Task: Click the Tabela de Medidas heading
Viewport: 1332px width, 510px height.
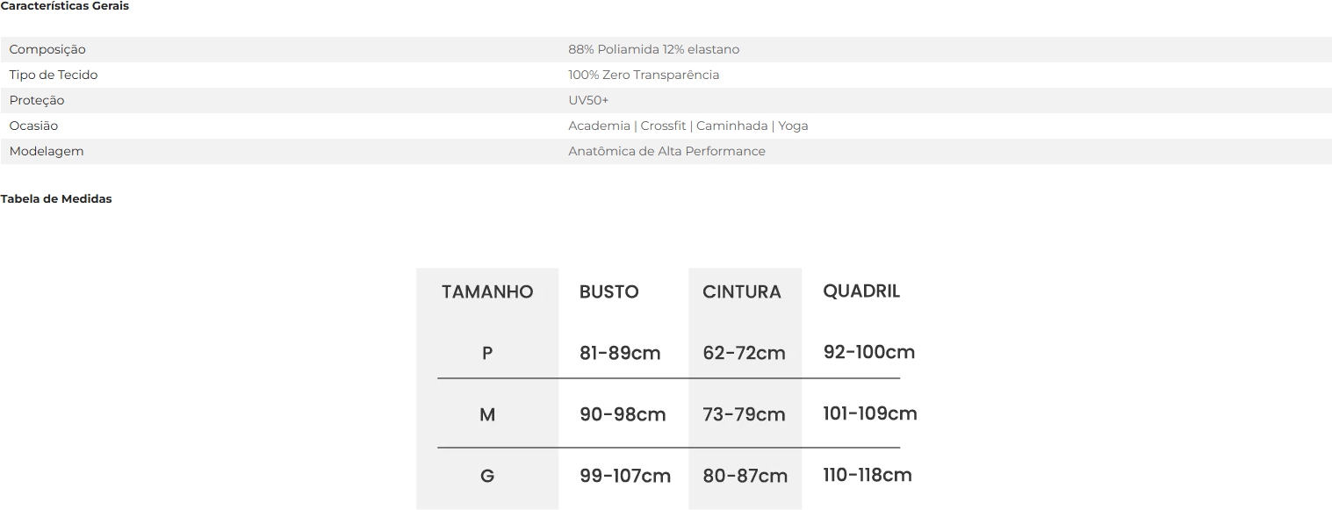Action: point(56,199)
